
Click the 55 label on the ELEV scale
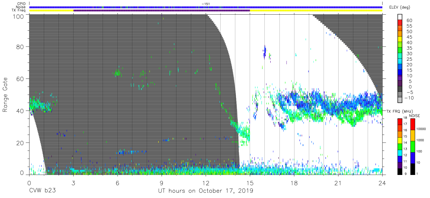pos(409,26)
